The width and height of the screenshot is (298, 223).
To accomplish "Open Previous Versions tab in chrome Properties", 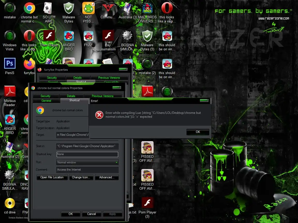I will [x=103, y=96].
